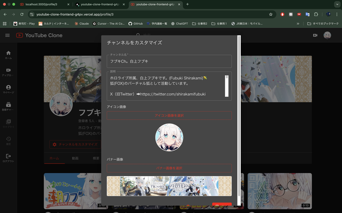Open the Cursor - The AI Co... bookmark
The width and height of the screenshot is (342, 213).
[x=108, y=24]
